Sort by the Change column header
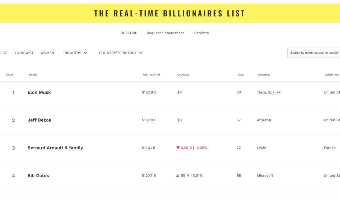The height and width of the screenshot is (212, 340). click(x=183, y=75)
